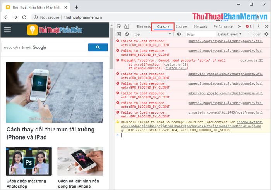The height and width of the screenshot is (190, 271).
Task: Close the DevTools panel
Action: point(266,26)
